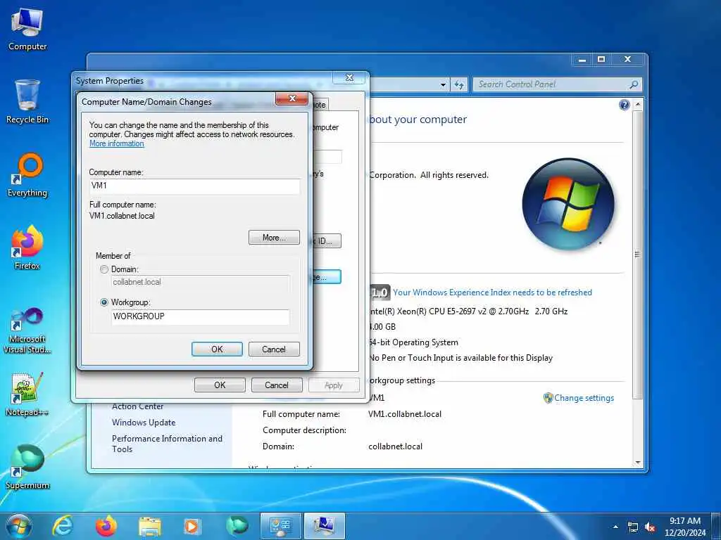Click the scroll-up arrow in System window
Screen dimensions: 721x540
[637, 105]
